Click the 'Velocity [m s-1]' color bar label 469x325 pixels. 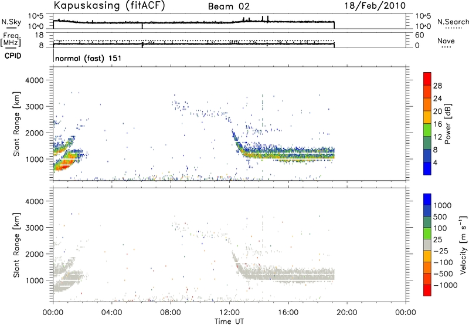[463, 245]
